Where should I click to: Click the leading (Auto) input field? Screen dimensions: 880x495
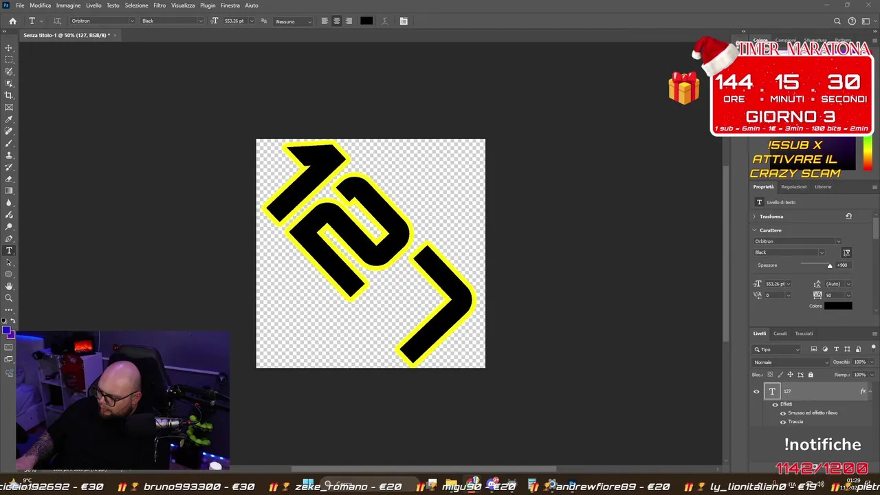833,284
